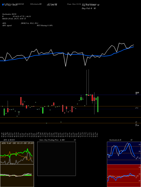Click the 'BUY Slowing @ 10%' signal text
Viewport: 141px width, 187px height.
pyautogui.click(x=45, y=25)
